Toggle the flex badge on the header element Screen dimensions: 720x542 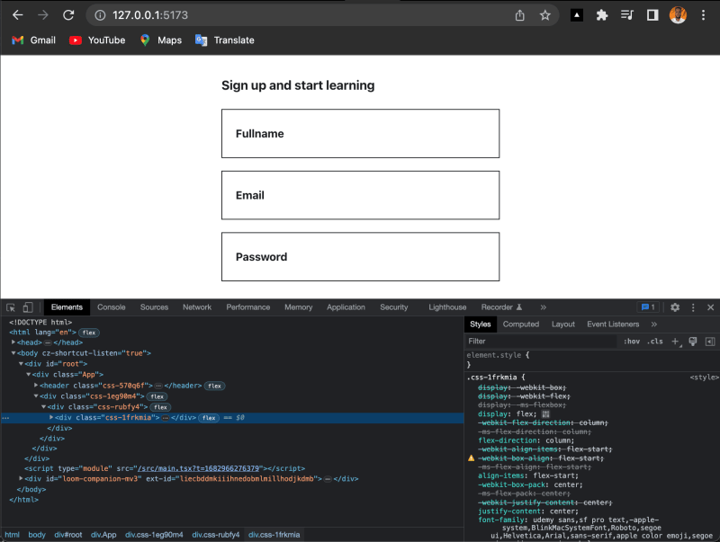click(x=214, y=386)
